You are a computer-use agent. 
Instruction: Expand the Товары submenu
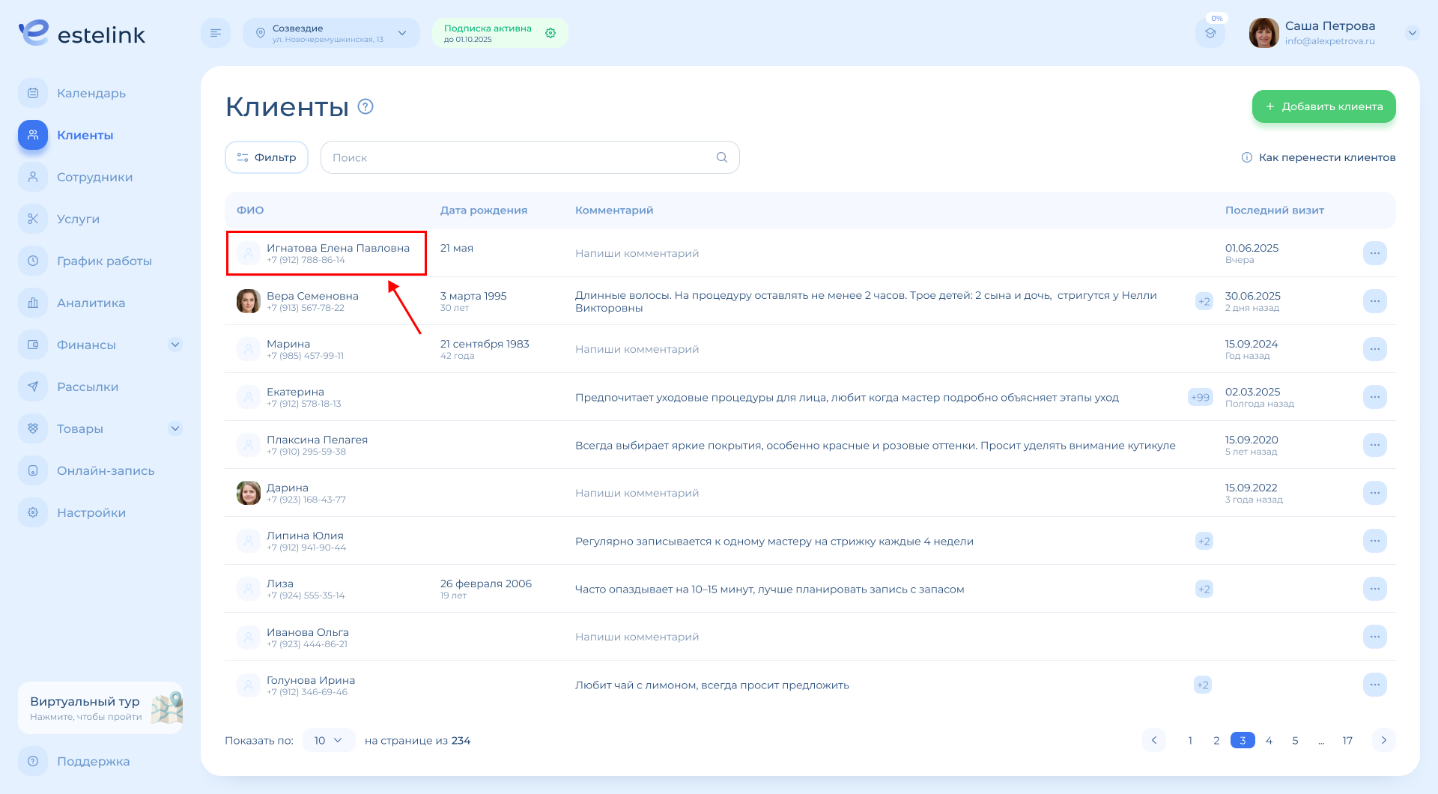click(x=175, y=428)
